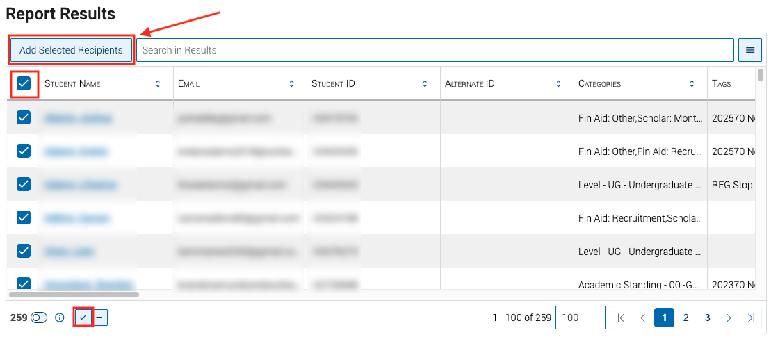This screenshot has width=771, height=337.
Task: Go to first page icon
Action: [621, 318]
